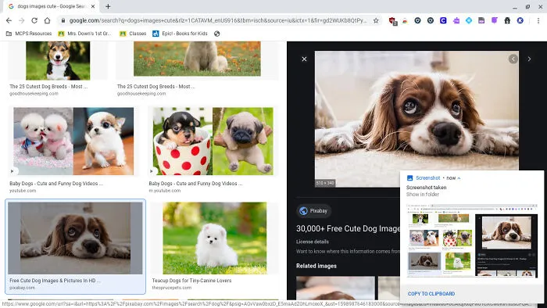Open Mrs. Down's 1st Gr bookmark
The width and height of the screenshot is (547, 308).
point(84,34)
